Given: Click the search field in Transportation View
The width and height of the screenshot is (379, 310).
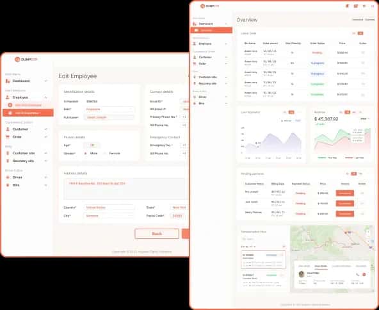Looking at the screenshot, I should point(263,239).
